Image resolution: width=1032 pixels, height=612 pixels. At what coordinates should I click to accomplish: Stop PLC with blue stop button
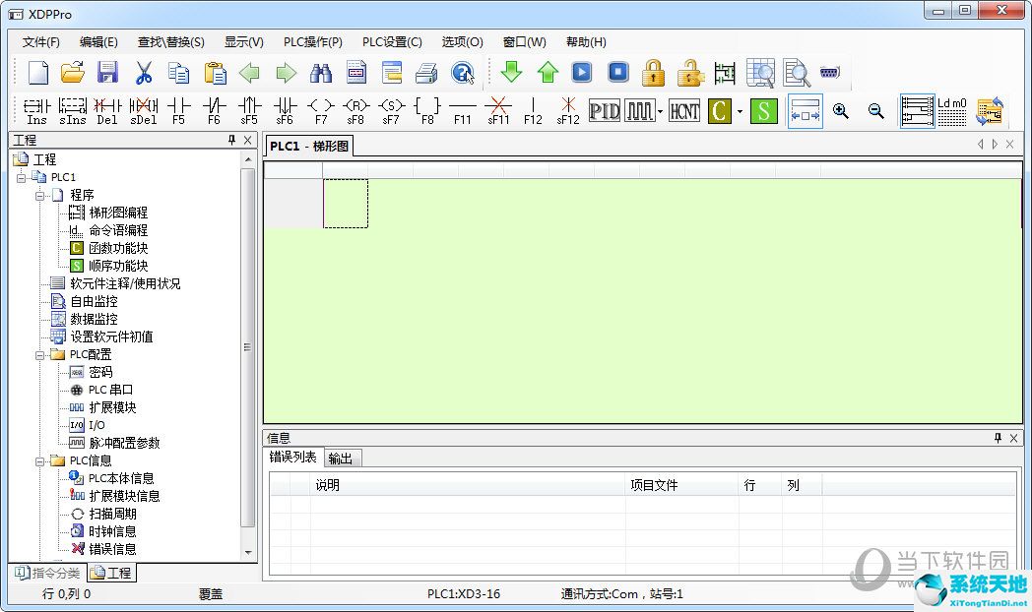click(x=618, y=72)
